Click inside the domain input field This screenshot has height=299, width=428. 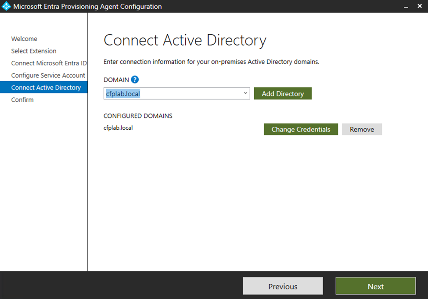tap(171, 93)
